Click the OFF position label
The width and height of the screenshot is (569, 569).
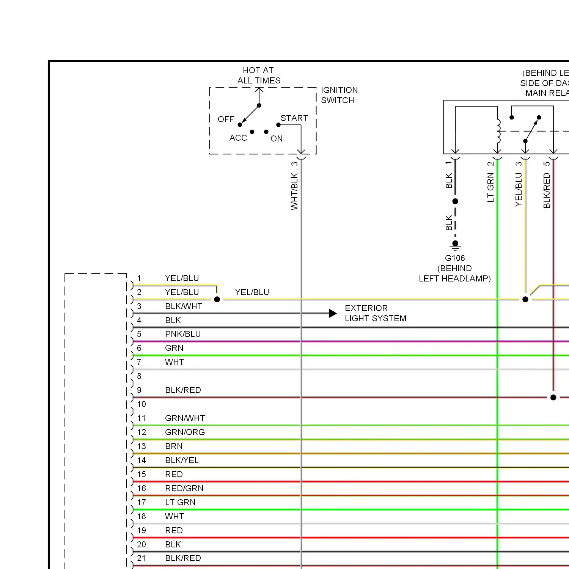226,119
